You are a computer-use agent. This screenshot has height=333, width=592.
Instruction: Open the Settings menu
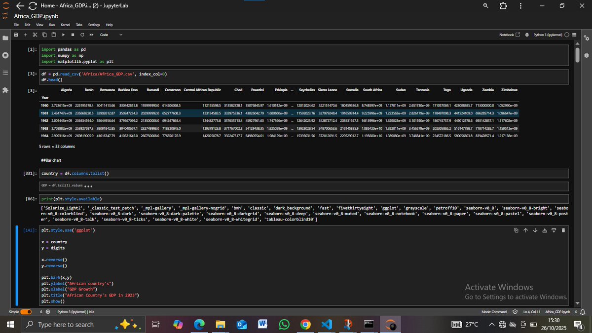pos(94,25)
